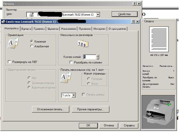
Task: Click the 1 2 3 copies icon
Action: coord(83,44)
